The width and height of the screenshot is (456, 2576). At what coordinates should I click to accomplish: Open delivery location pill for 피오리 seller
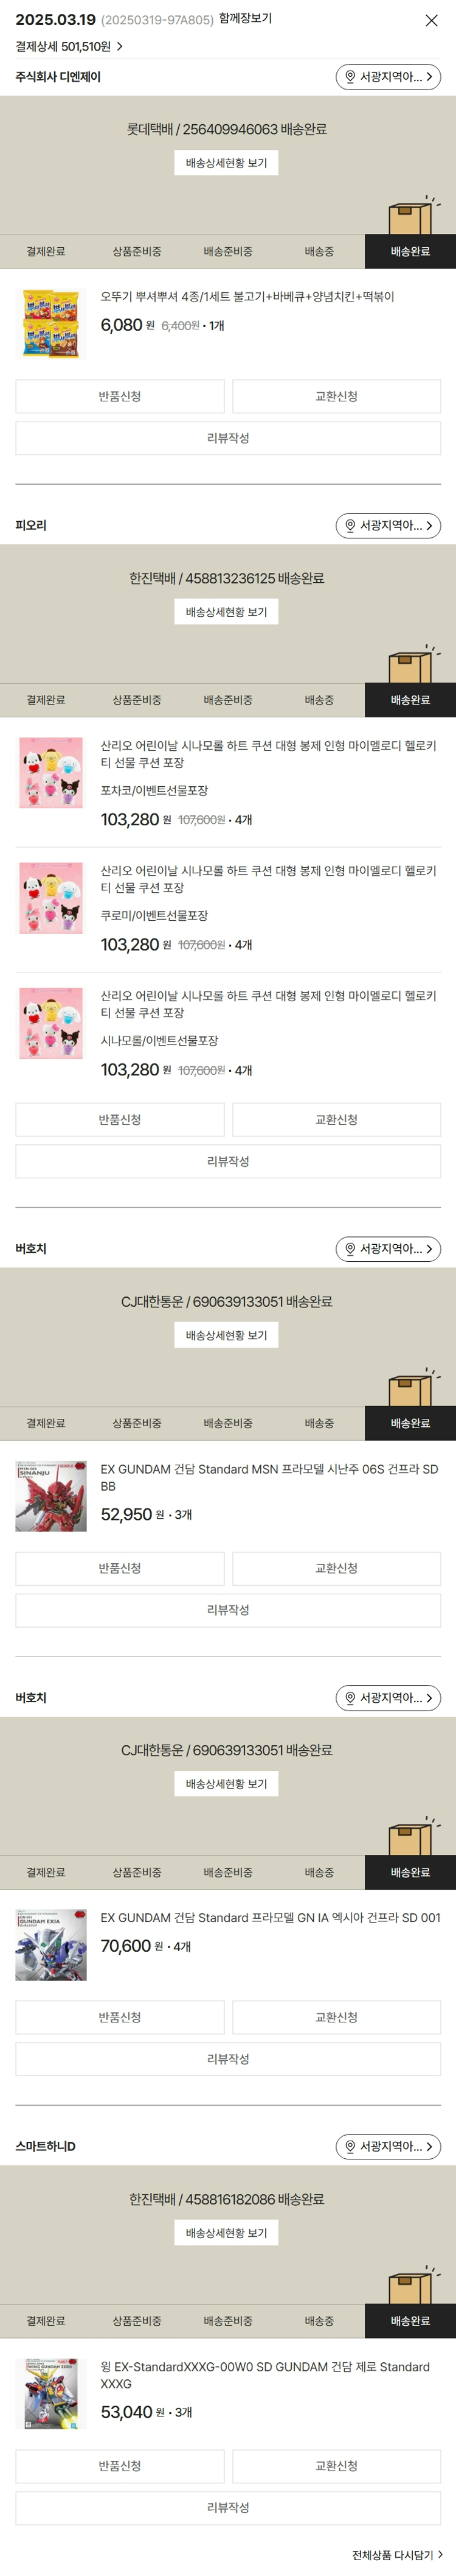click(x=388, y=525)
